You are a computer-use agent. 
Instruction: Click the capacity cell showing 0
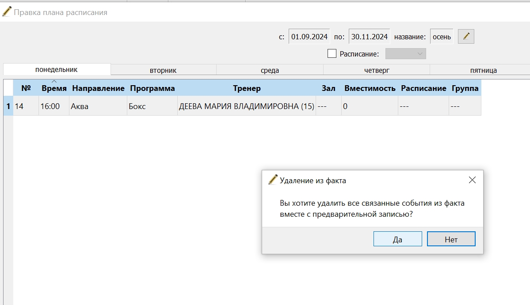tap(370, 106)
